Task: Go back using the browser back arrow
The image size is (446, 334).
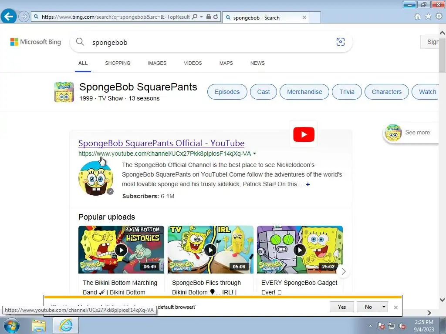Action: 9,17
